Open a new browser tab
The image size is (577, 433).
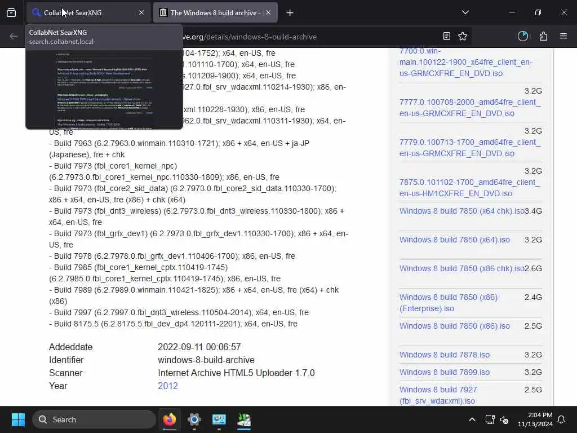tap(290, 13)
